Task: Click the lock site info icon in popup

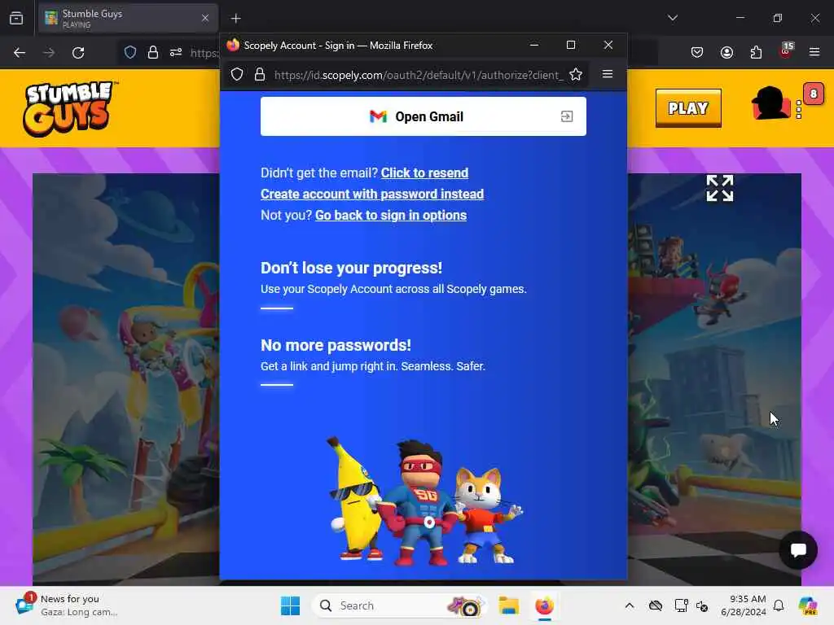Action: click(x=260, y=74)
